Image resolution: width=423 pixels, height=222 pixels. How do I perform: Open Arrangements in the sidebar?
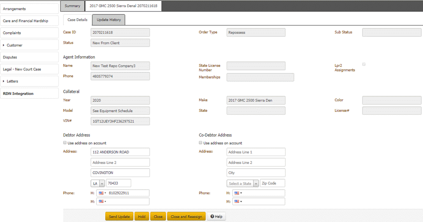point(30,9)
